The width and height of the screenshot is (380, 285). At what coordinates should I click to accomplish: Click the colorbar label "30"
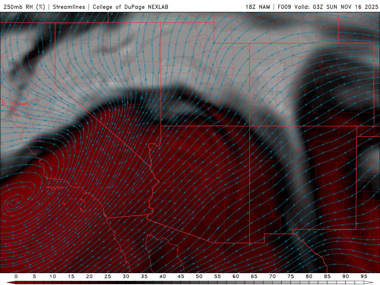pyautogui.click(x=126, y=276)
